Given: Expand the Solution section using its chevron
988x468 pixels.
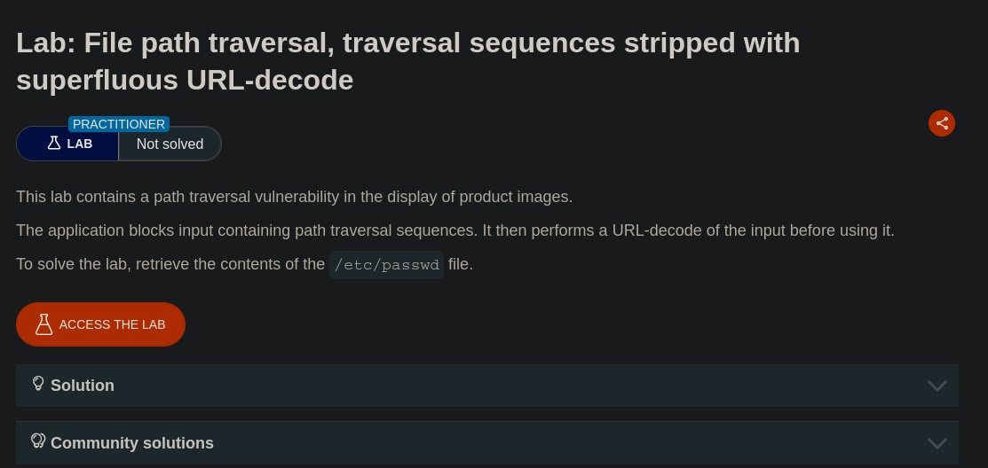Looking at the screenshot, I should point(937,386).
